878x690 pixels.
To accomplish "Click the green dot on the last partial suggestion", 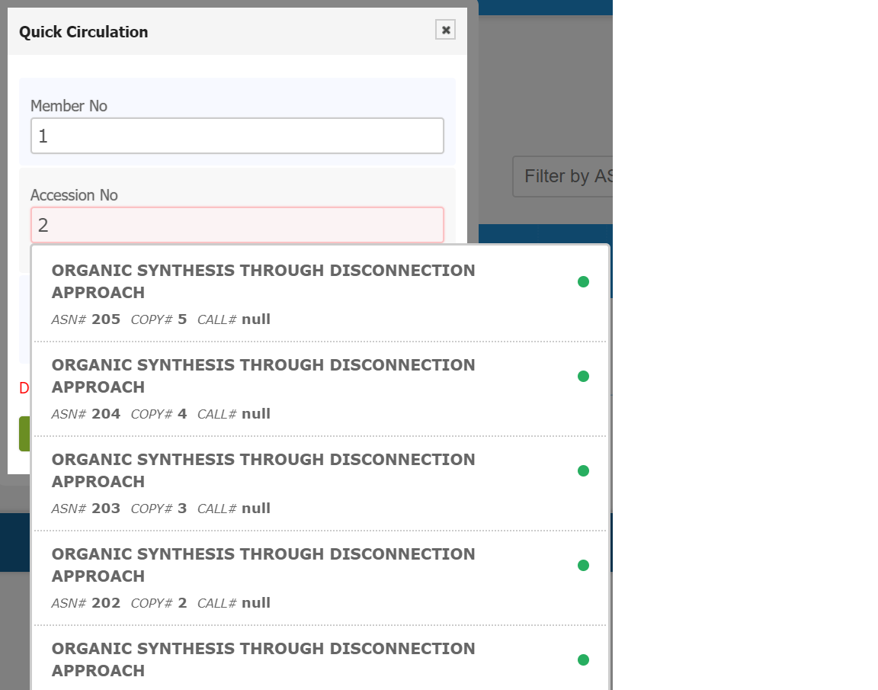I will 583,660.
